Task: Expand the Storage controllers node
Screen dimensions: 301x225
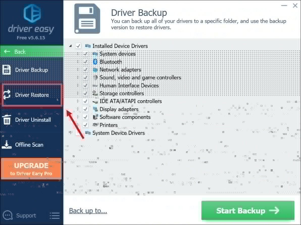Action: click(78, 93)
